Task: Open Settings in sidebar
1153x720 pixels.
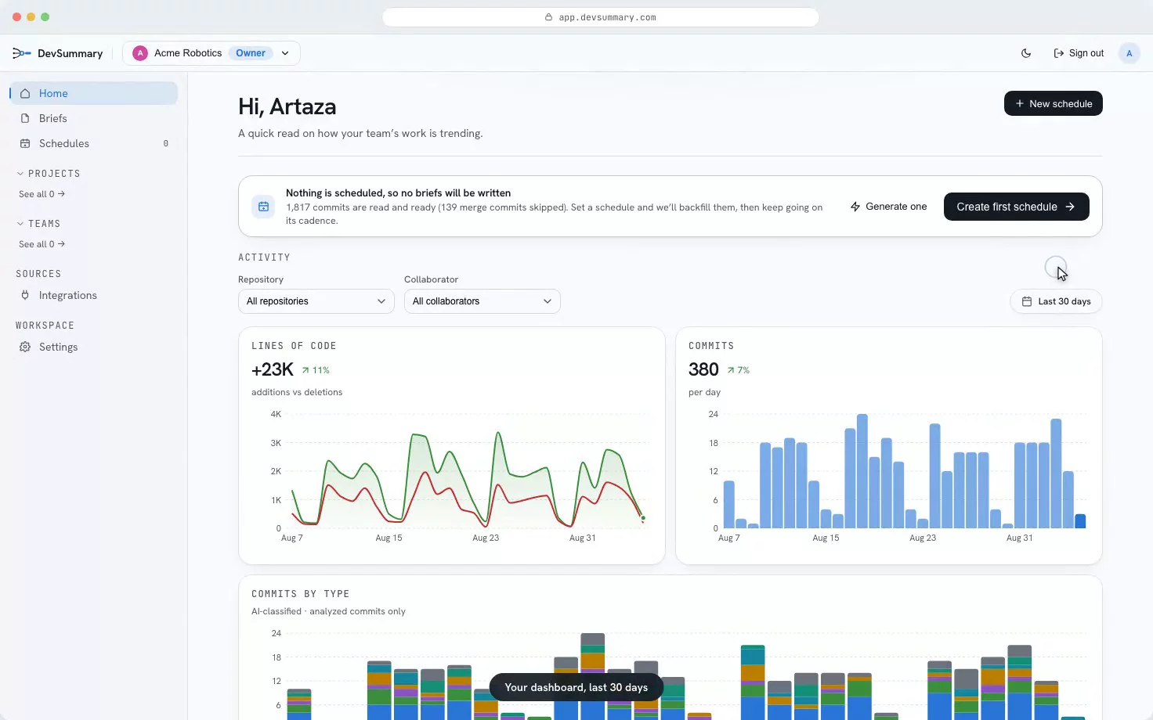Action: click(94, 347)
